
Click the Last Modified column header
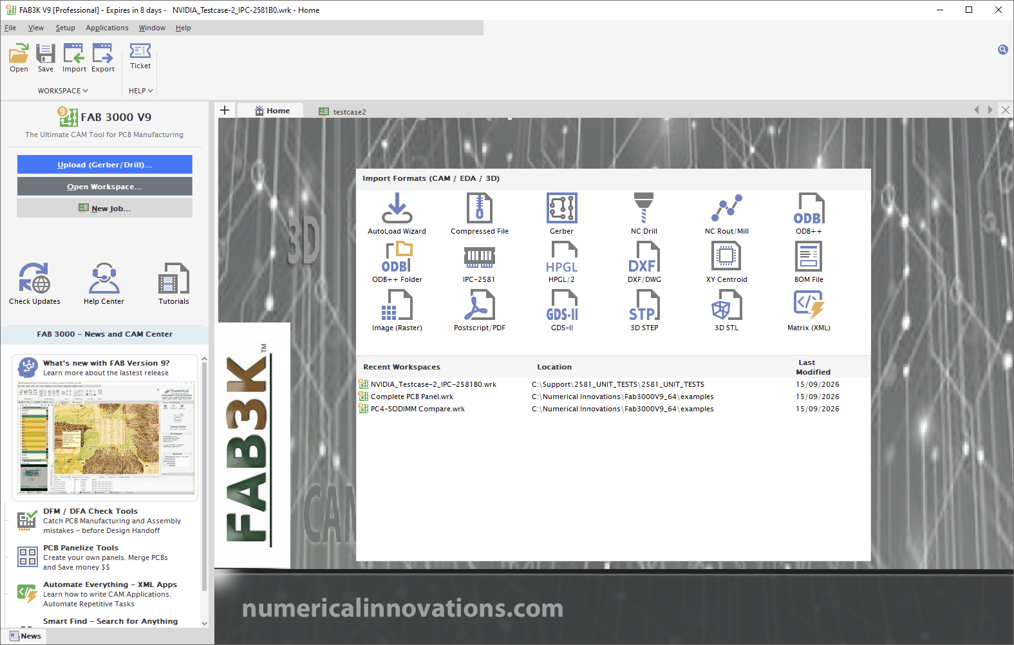[813, 367]
